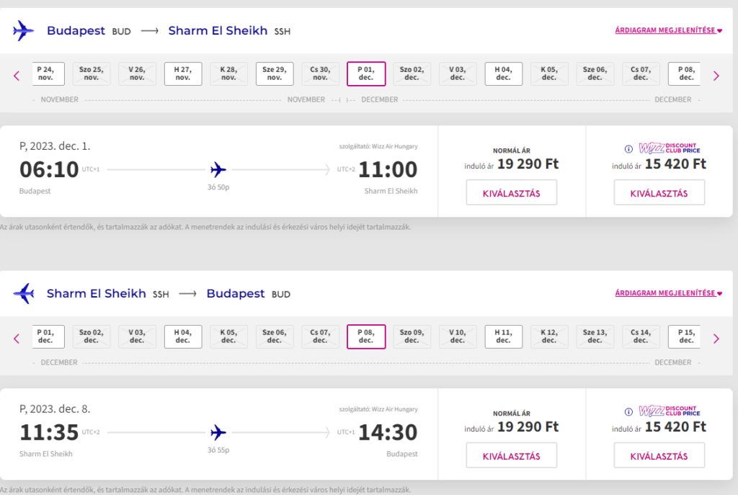Select outbound date H 27, nov.
This screenshot has height=495, width=738.
click(183, 74)
